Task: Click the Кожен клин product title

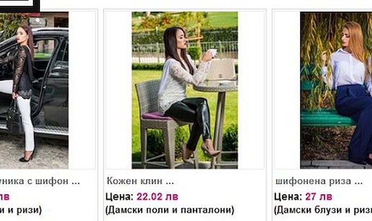Action: coord(140,181)
